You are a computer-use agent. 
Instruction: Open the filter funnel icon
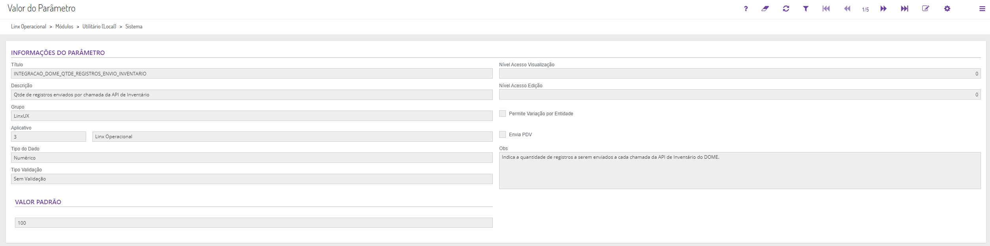[x=806, y=9]
